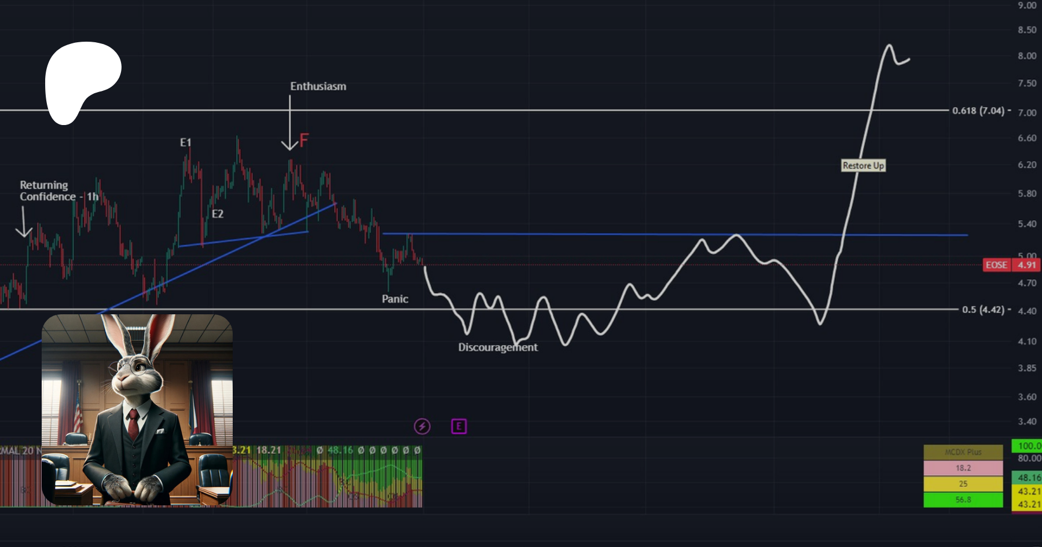Image resolution: width=1042 pixels, height=547 pixels.
Task: Click the pink 18.2 MCDX cell
Action: point(963,468)
